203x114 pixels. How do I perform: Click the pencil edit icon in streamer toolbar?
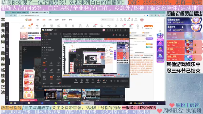point(116,26)
